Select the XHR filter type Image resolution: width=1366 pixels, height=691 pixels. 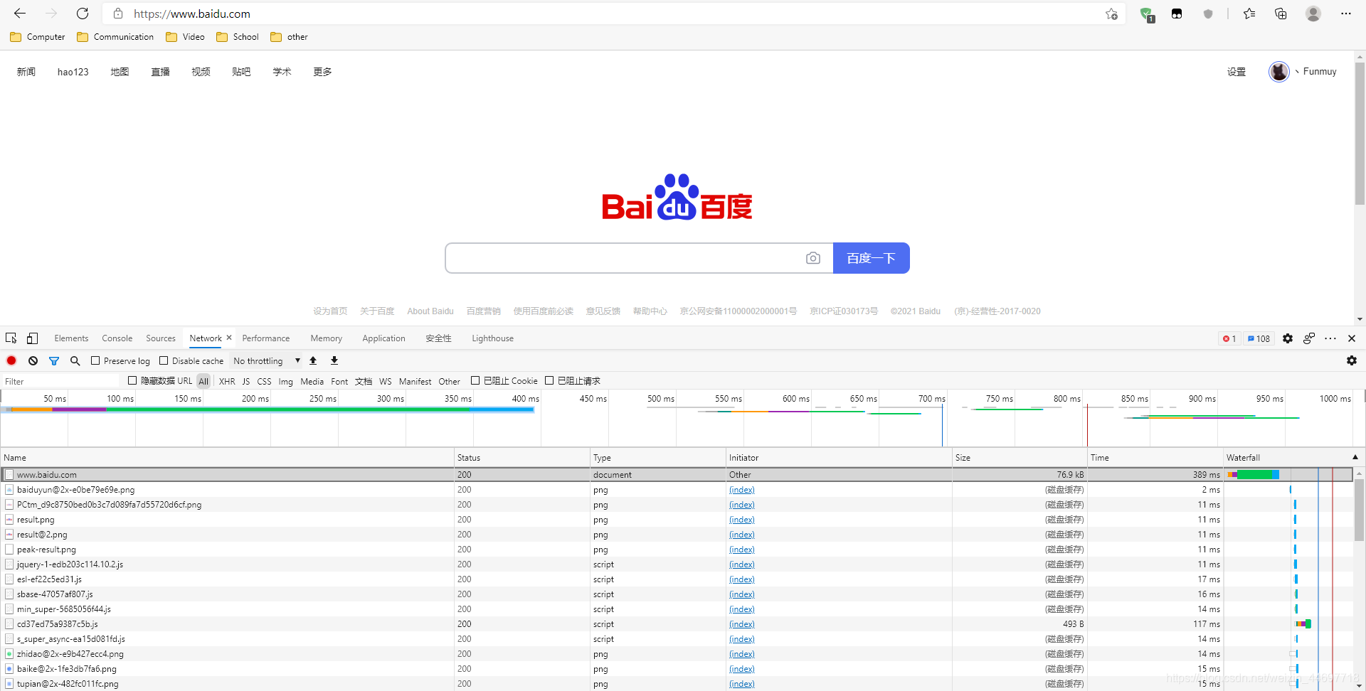click(x=227, y=381)
